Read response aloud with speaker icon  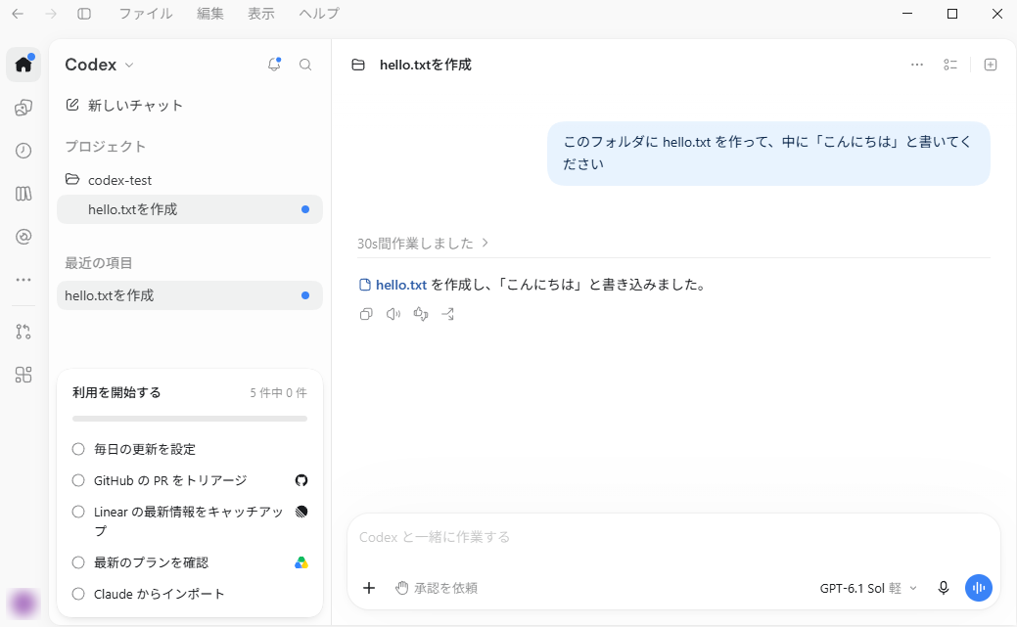click(393, 314)
